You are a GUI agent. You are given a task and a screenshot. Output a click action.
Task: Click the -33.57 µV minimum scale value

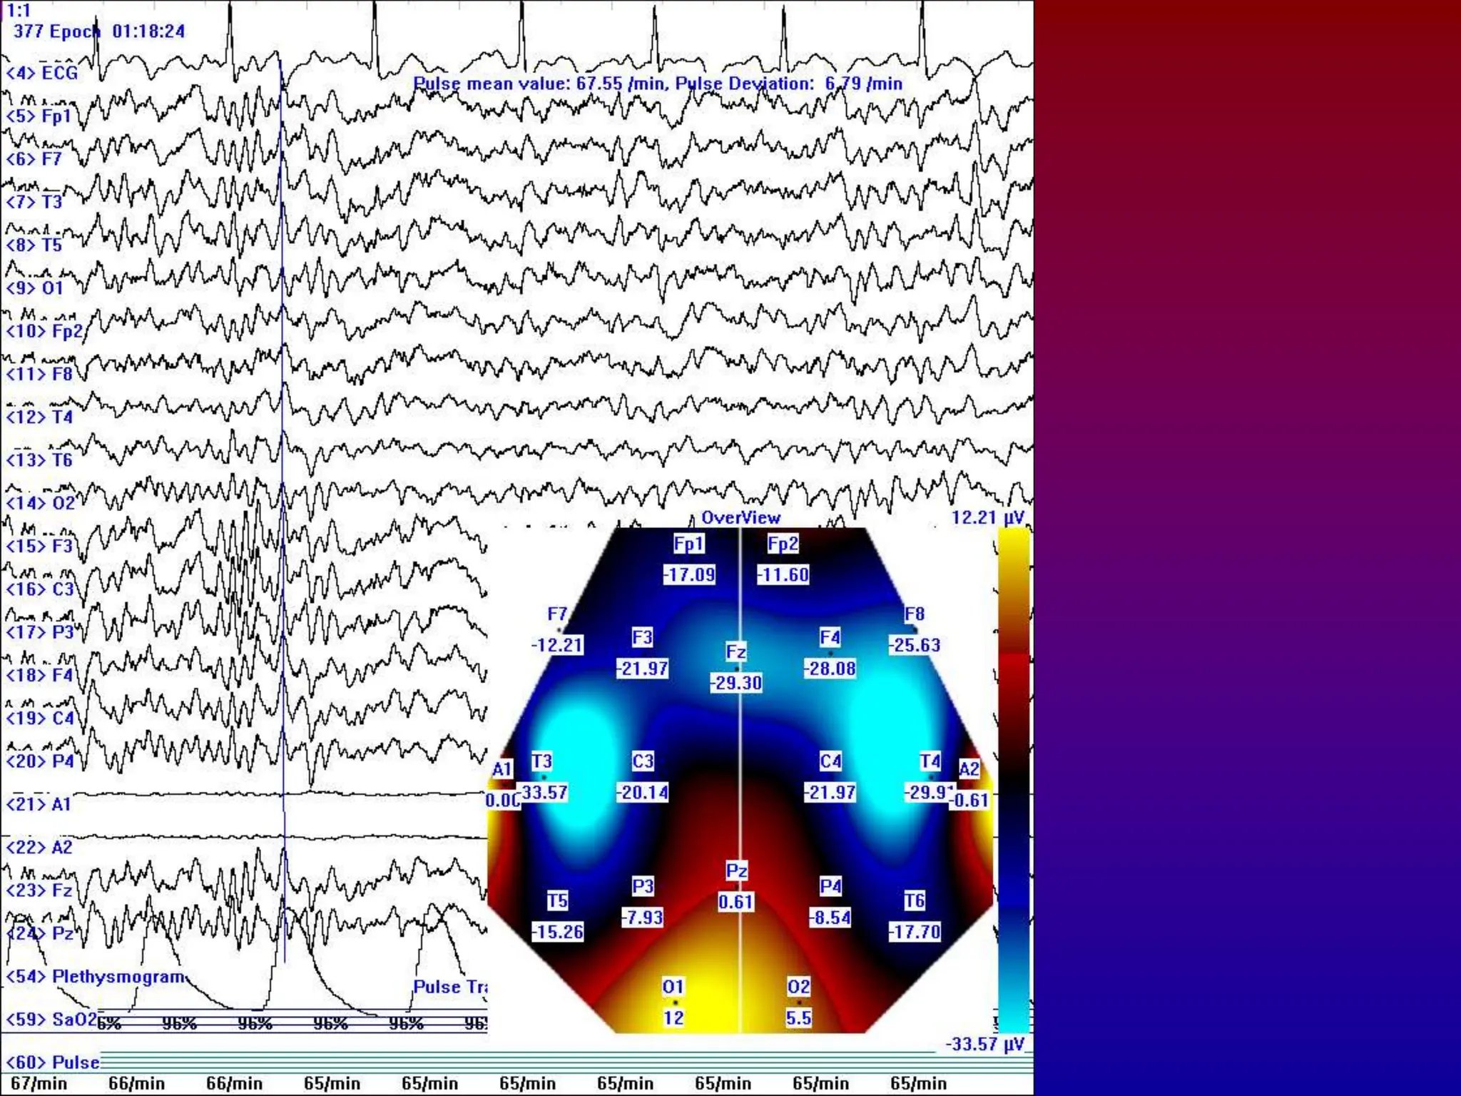click(985, 1045)
